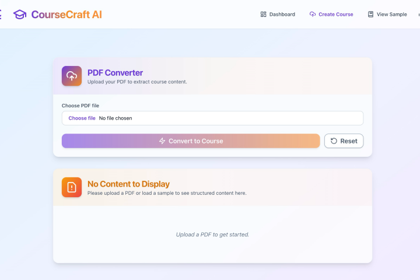Click the 'Upload a PDF to get started' placeholder

click(212, 235)
